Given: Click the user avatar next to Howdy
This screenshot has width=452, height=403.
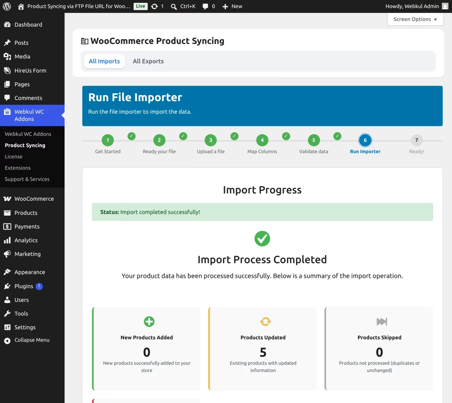Looking at the screenshot, I should click(x=445, y=6).
